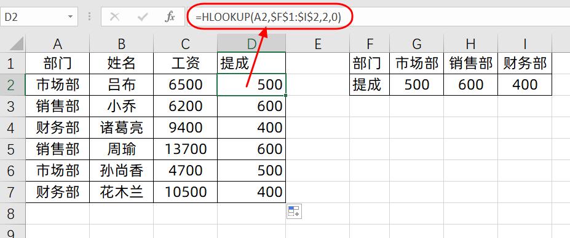Click cell D7 showing 400
The height and width of the screenshot is (238, 570).
point(251,192)
